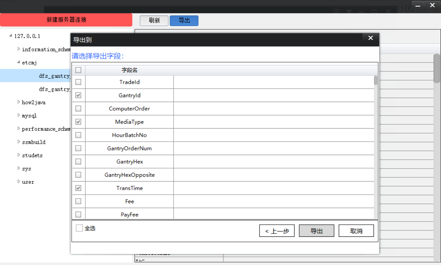Tick the GantryHex field checkbox
The image size is (441, 265).
(78, 161)
